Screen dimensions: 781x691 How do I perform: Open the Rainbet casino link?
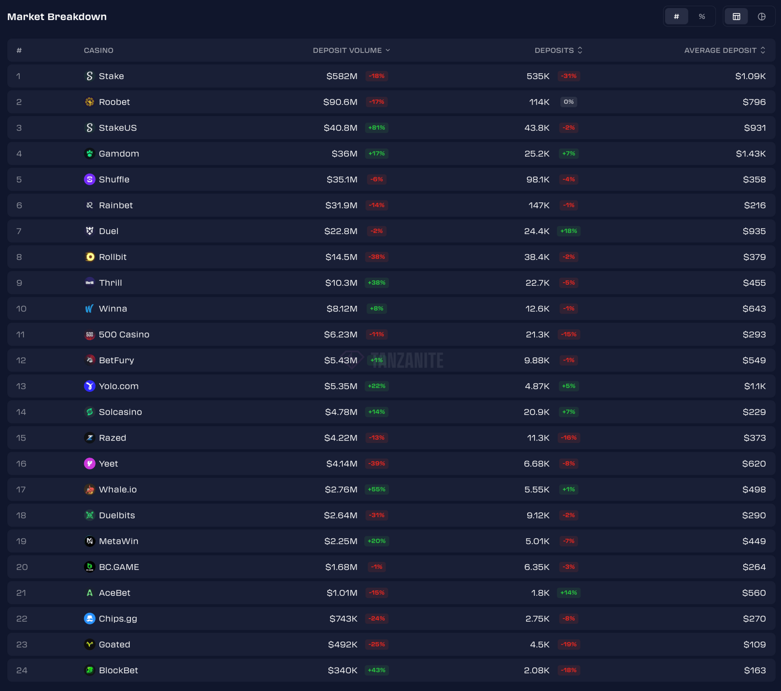click(x=116, y=205)
